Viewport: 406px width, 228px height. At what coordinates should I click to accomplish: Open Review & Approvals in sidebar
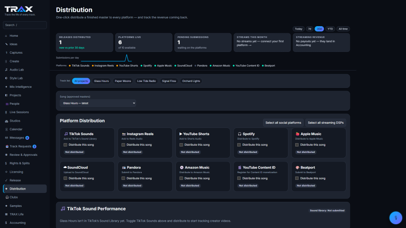pos(25,155)
